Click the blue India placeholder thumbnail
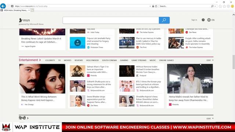 [x=77, y=43]
